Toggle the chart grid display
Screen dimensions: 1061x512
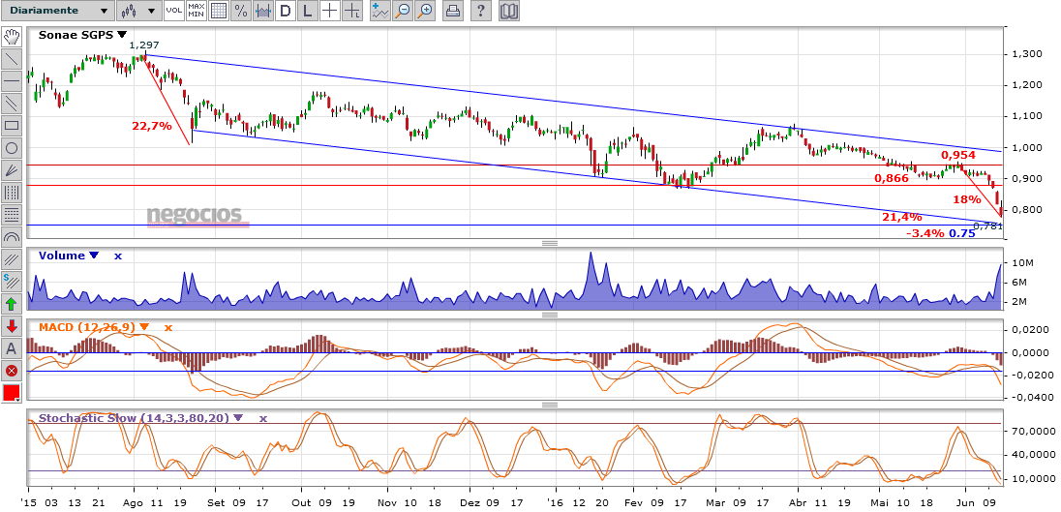pyautogui.click(x=219, y=11)
